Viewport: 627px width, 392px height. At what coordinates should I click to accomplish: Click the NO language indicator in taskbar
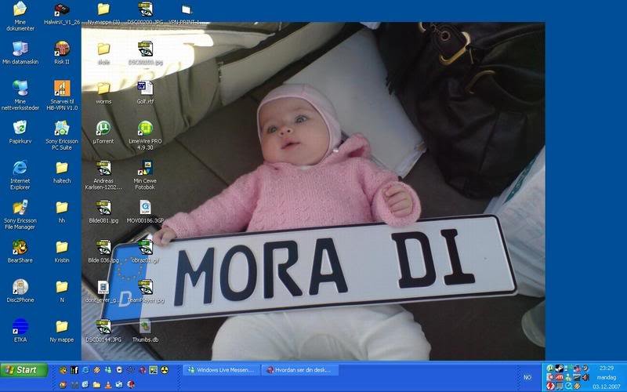(527, 377)
